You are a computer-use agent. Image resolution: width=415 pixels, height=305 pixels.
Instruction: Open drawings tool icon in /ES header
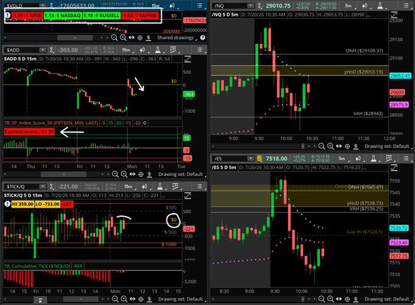389,158
